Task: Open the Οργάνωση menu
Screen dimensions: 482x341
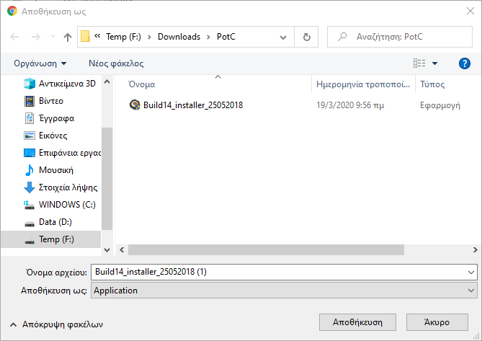Action: coord(40,63)
